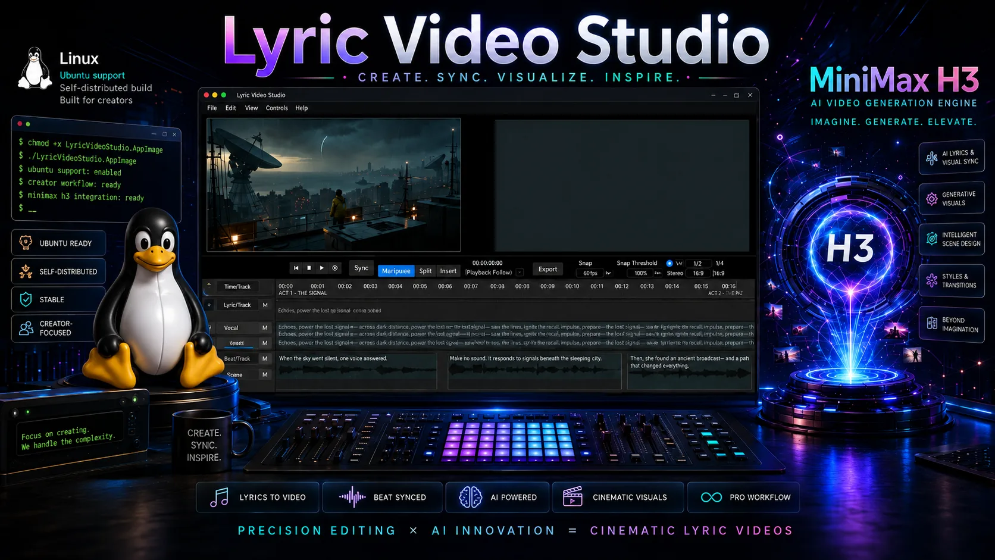Mute the underlined second Vocal track
This screenshot has height=560, width=995.
265,343
